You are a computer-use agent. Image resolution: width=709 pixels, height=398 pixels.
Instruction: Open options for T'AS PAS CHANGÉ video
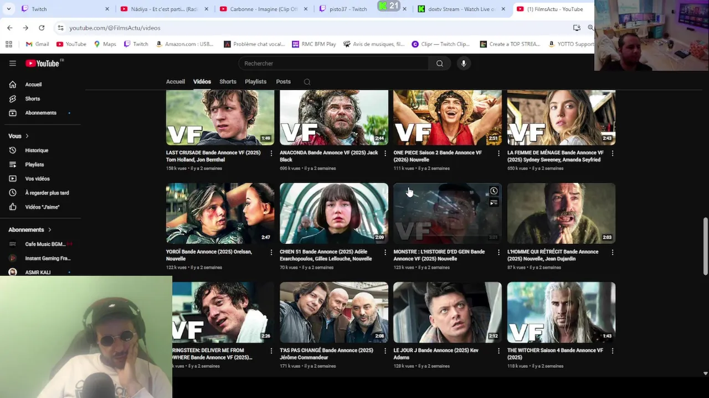coord(385,351)
